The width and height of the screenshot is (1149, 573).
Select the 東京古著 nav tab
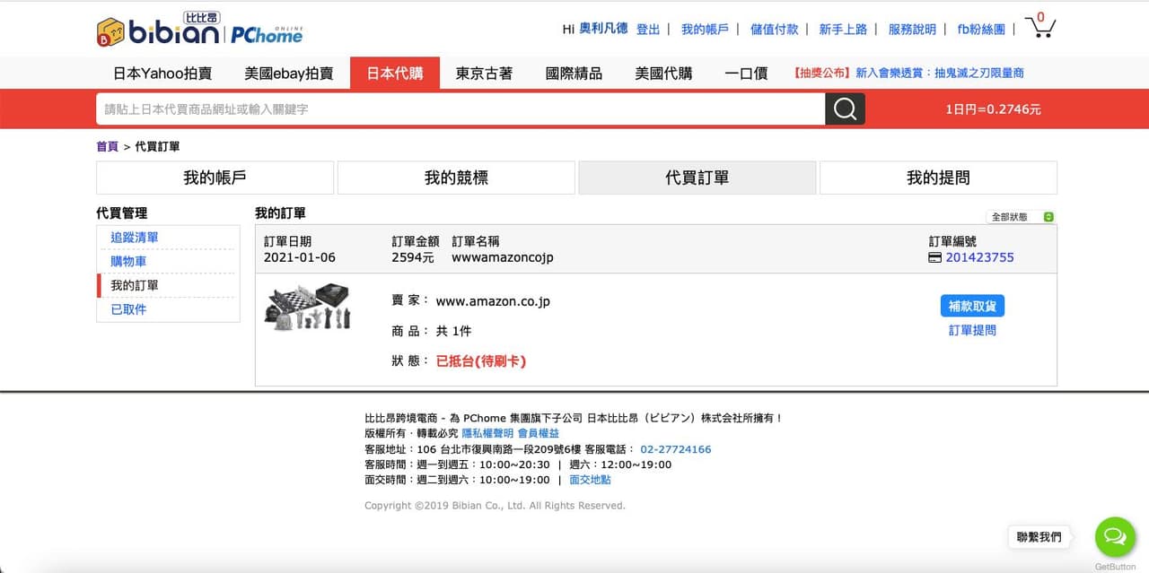(x=485, y=74)
